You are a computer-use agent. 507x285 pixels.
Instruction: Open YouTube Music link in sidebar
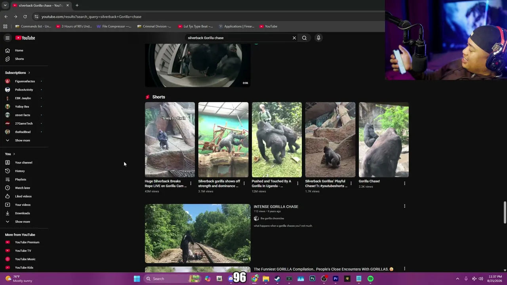click(25, 259)
